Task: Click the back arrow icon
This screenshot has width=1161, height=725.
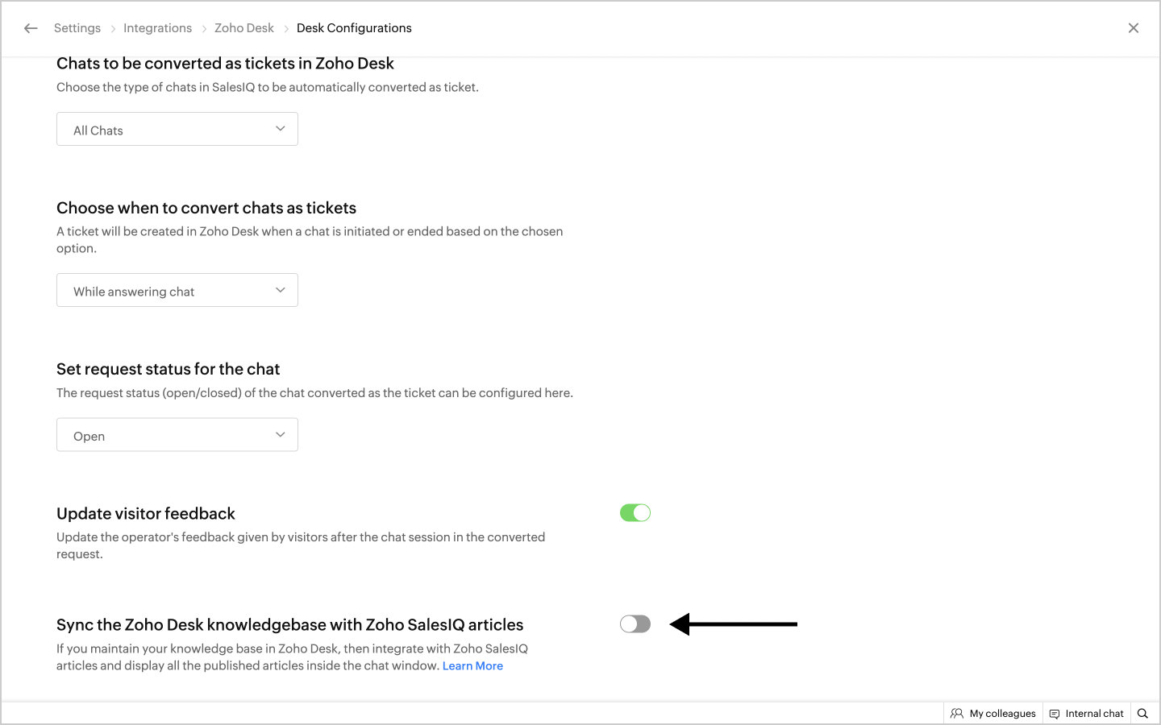Action: click(31, 28)
